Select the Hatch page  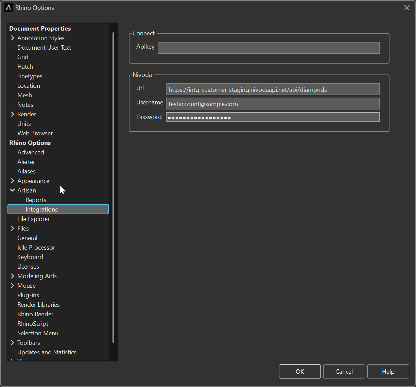coord(25,66)
